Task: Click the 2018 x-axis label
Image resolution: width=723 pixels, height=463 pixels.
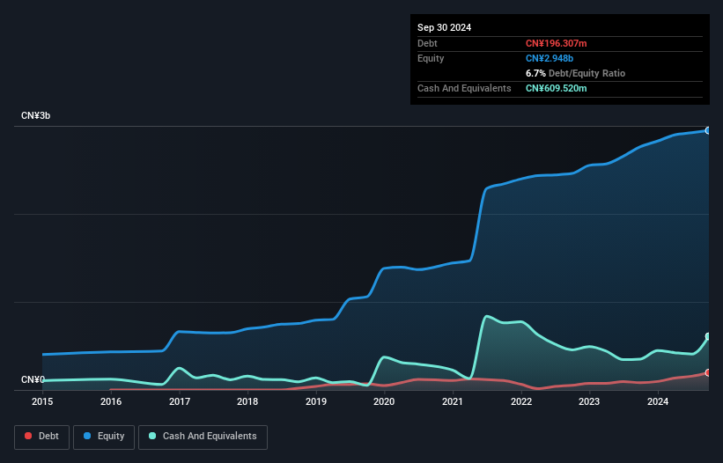Action: click(247, 401)
